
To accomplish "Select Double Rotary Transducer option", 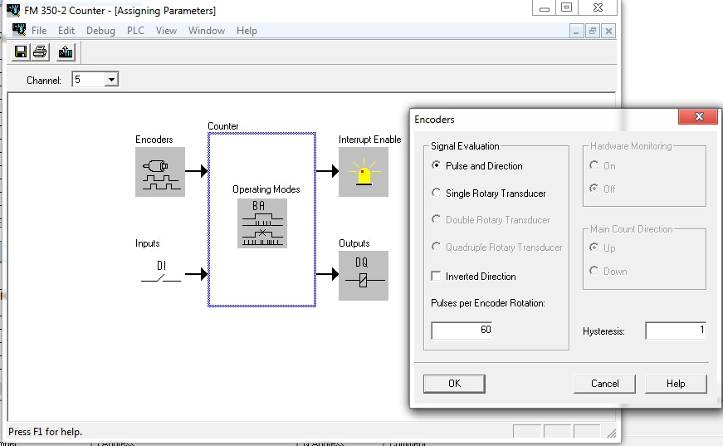I will tap(436, 219).
